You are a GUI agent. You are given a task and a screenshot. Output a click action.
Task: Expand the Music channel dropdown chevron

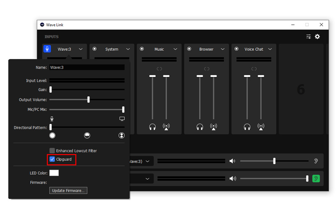(x=175, y=49)
